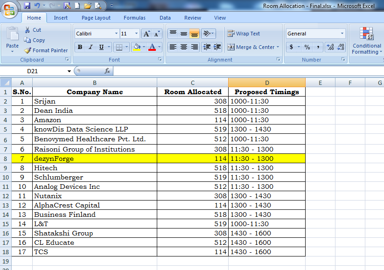The image size is (384, 270).
Task: Toggle Underline formatting
Action: click(x=101, y=47)
